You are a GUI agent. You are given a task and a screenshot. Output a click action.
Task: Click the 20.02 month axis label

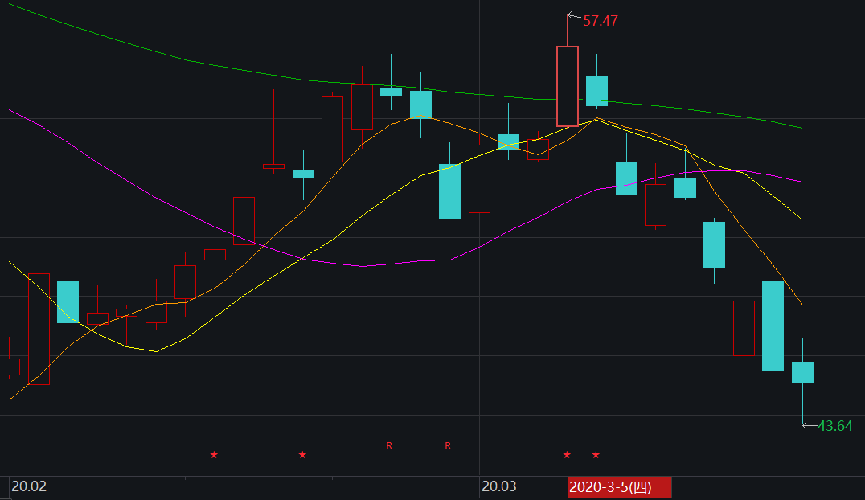[x=29, y=486]
